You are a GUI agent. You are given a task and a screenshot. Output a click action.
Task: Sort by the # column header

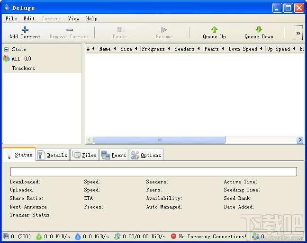click(90, 49)
